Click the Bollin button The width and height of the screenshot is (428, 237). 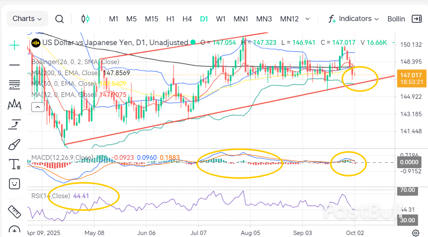pyautogui.click(x=396, y=19)
